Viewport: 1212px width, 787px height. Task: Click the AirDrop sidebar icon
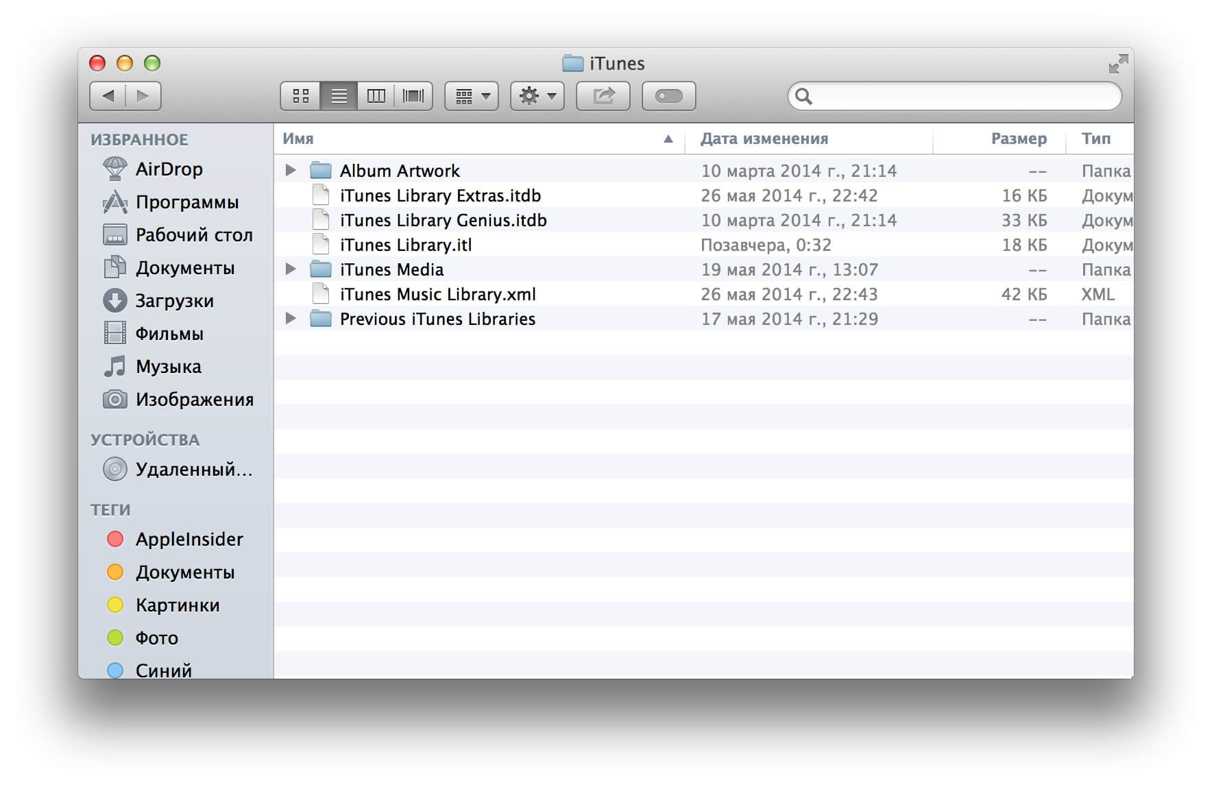pos(114,169)
